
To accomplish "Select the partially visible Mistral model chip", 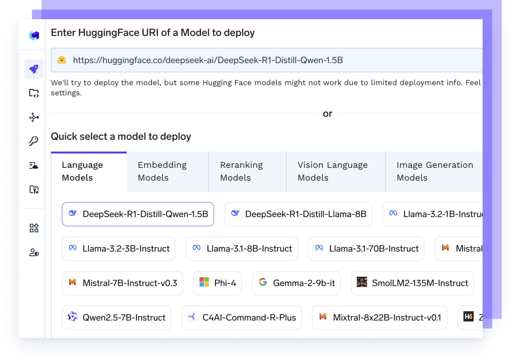I will tap(459, 249).
